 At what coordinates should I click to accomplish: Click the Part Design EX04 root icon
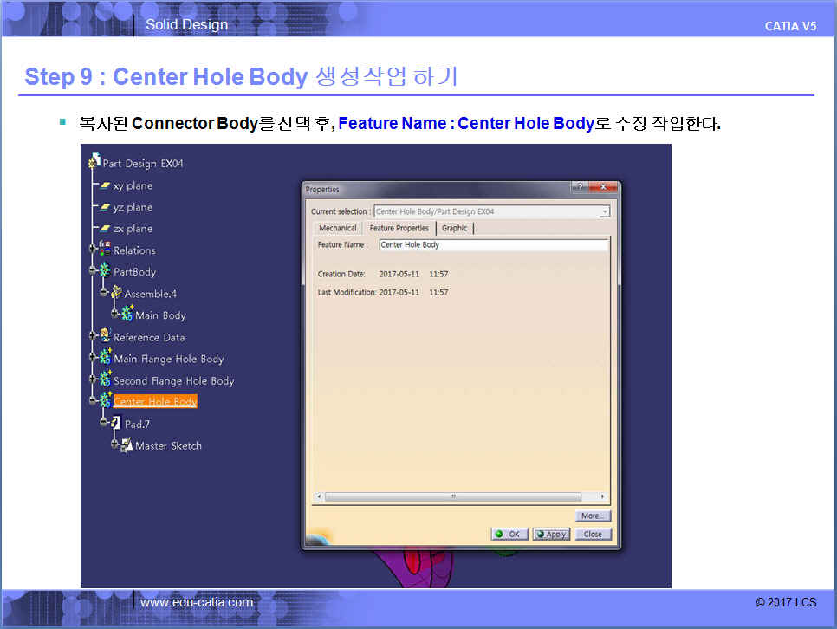94,163
